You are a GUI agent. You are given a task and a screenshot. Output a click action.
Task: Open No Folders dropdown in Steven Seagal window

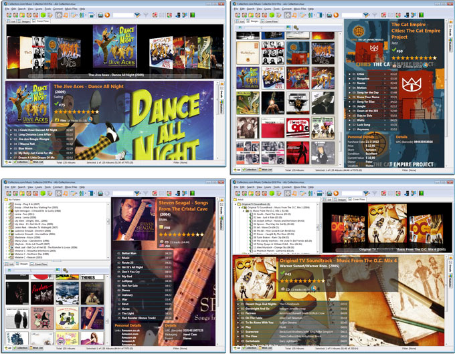(57, 200)
